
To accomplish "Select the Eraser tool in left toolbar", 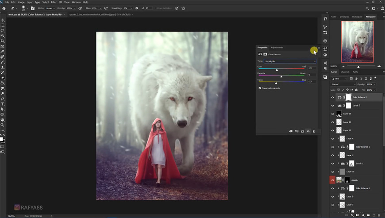I will click(x=3, y=78).
